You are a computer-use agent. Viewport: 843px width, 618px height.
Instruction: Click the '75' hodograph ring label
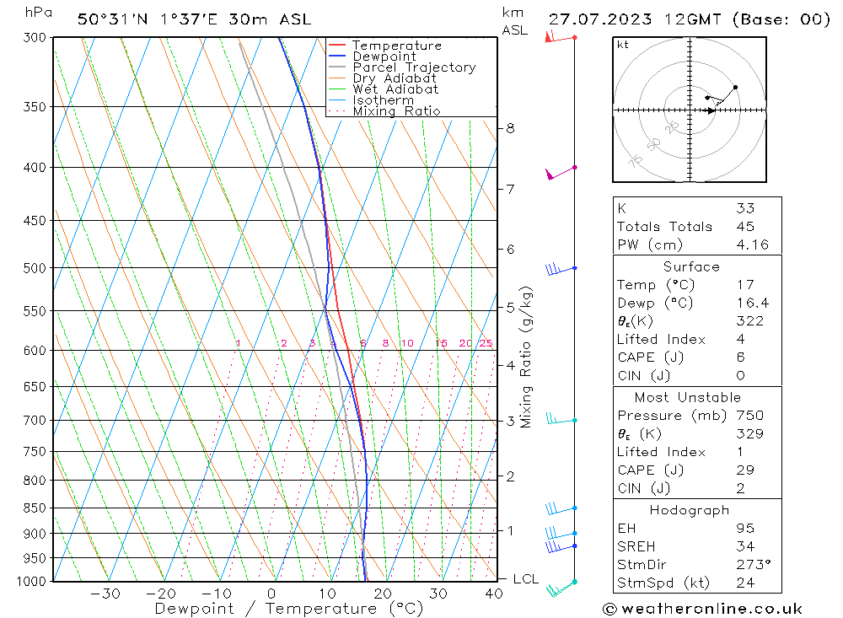pos(636,160)
